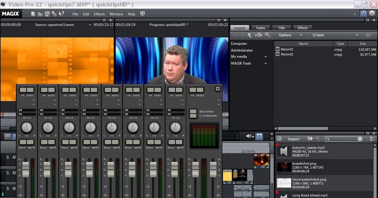Click RESET on the master mixer channel
Viewport: 378px width, 198px height.
(x=200, y=90)
